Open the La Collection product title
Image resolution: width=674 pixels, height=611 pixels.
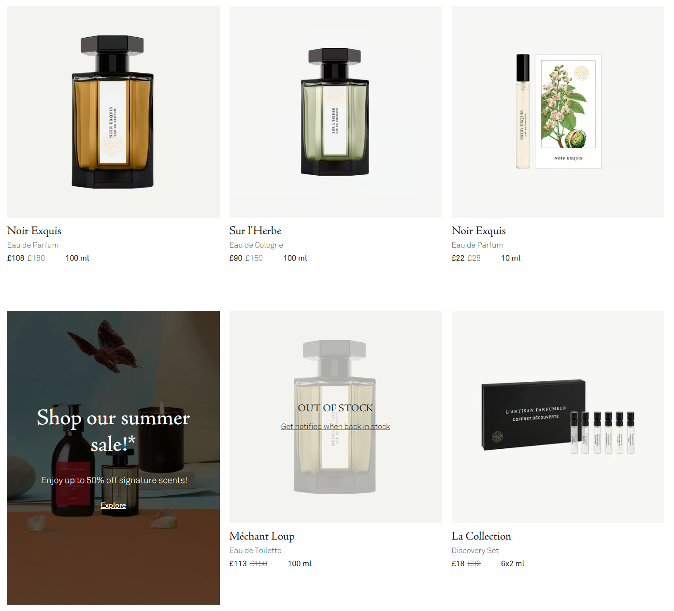(481, 536)
